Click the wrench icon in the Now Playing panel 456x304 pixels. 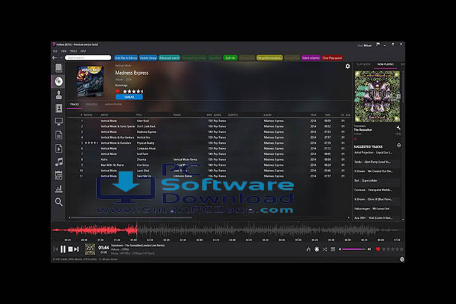tap(398, 127)
